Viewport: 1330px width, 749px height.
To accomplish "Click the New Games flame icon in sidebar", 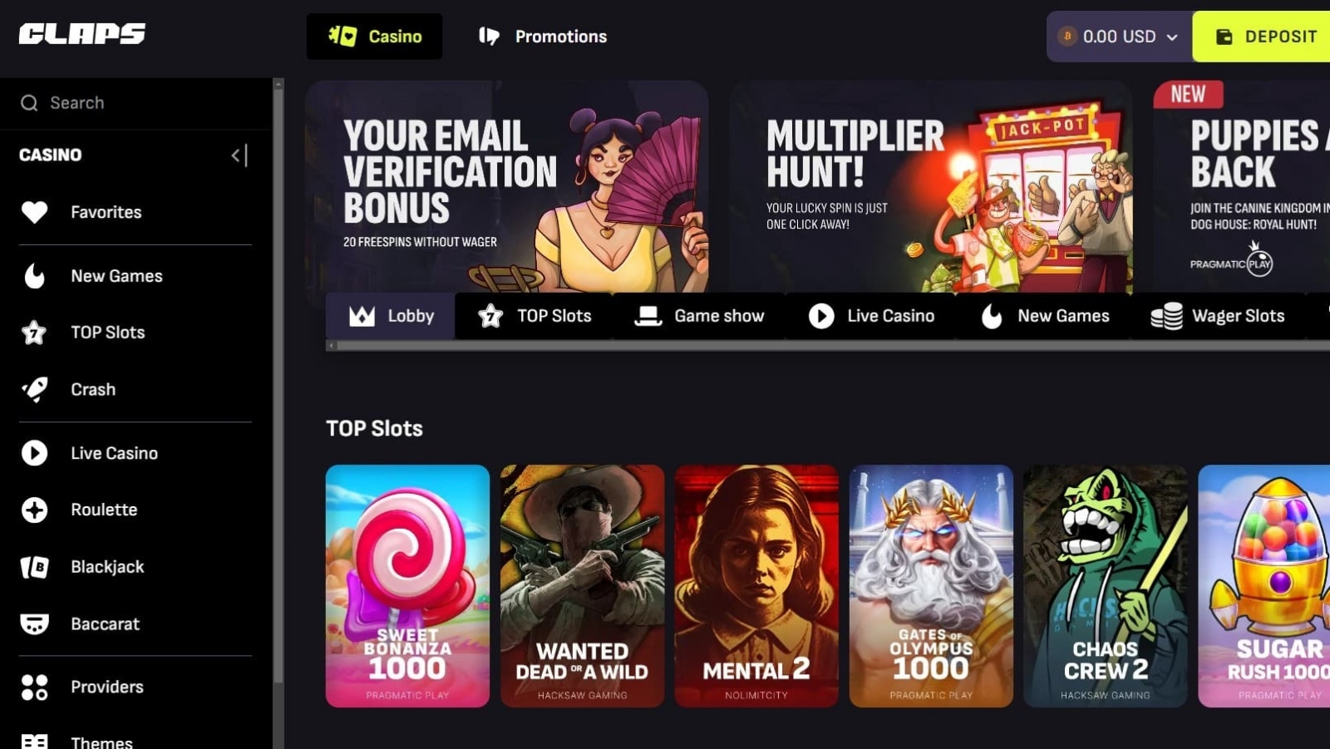I will [x=34, y=276].
